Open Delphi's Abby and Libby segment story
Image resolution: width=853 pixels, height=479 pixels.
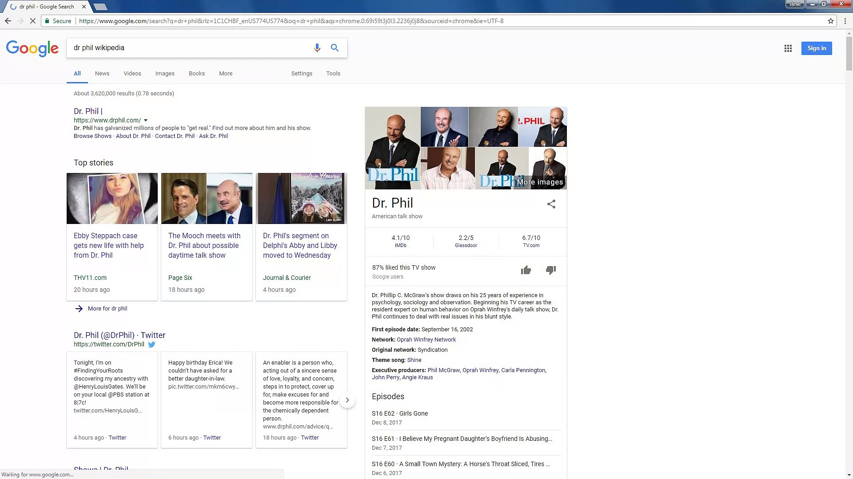click(x=300, y=245)
